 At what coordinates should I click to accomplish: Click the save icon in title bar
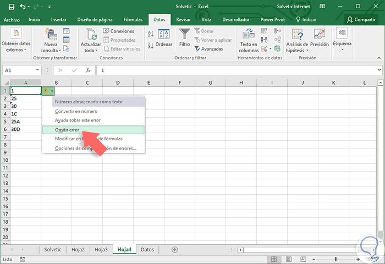point(10,7)
